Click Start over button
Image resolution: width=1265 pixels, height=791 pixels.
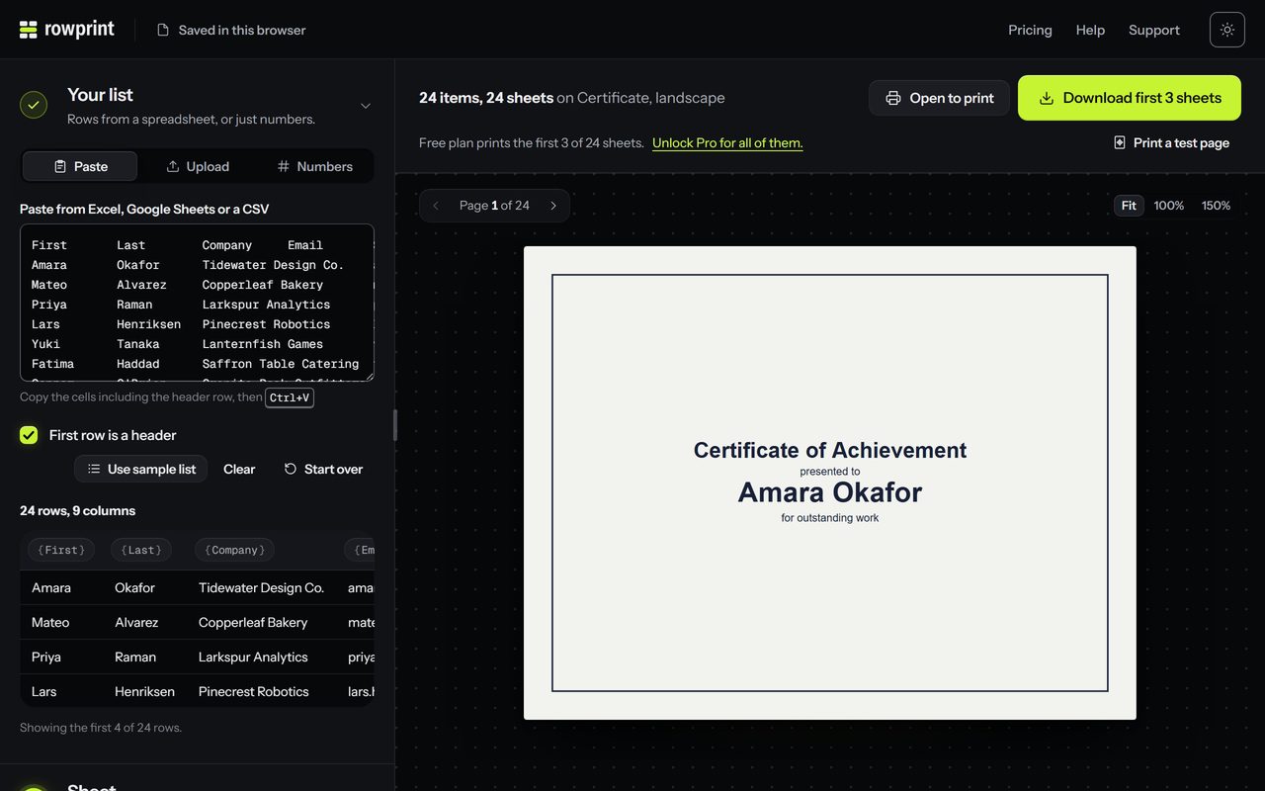click(x=323, y=469)
